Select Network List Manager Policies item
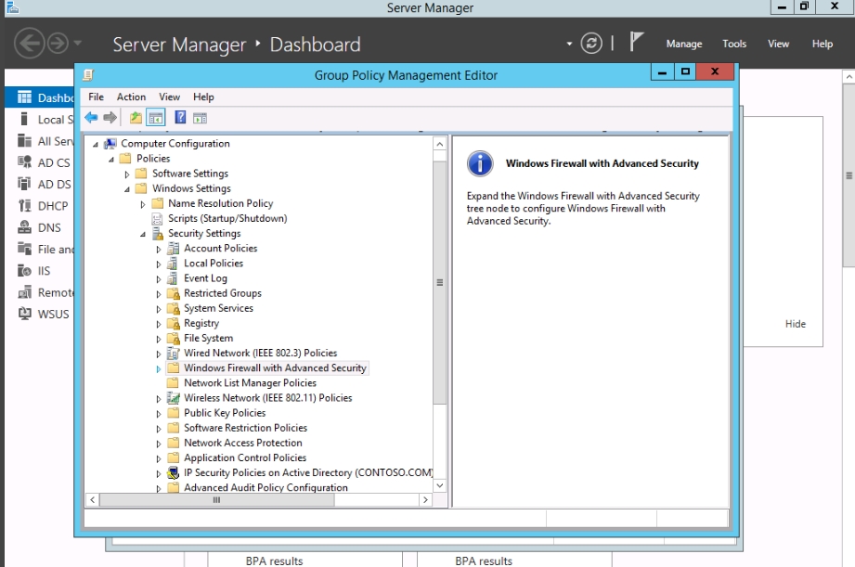The image size is (855, 567). 250,382
